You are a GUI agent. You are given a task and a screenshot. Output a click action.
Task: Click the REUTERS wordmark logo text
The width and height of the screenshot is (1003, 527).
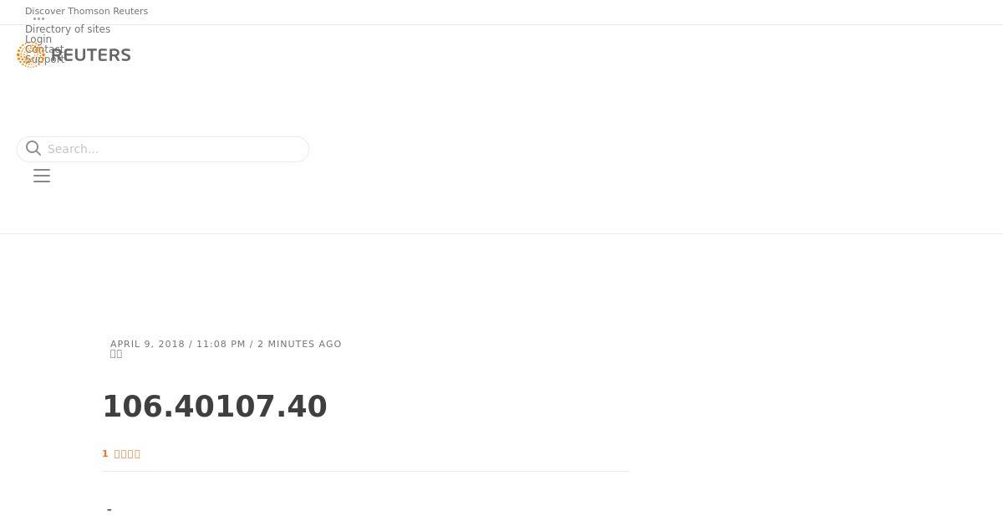(x=91, y=55)
